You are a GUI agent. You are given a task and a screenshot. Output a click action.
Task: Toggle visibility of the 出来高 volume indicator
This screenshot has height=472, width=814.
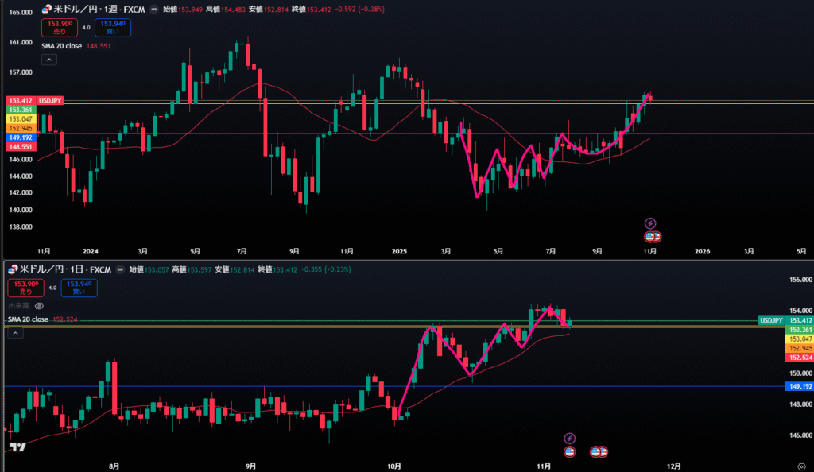point(39,305)
